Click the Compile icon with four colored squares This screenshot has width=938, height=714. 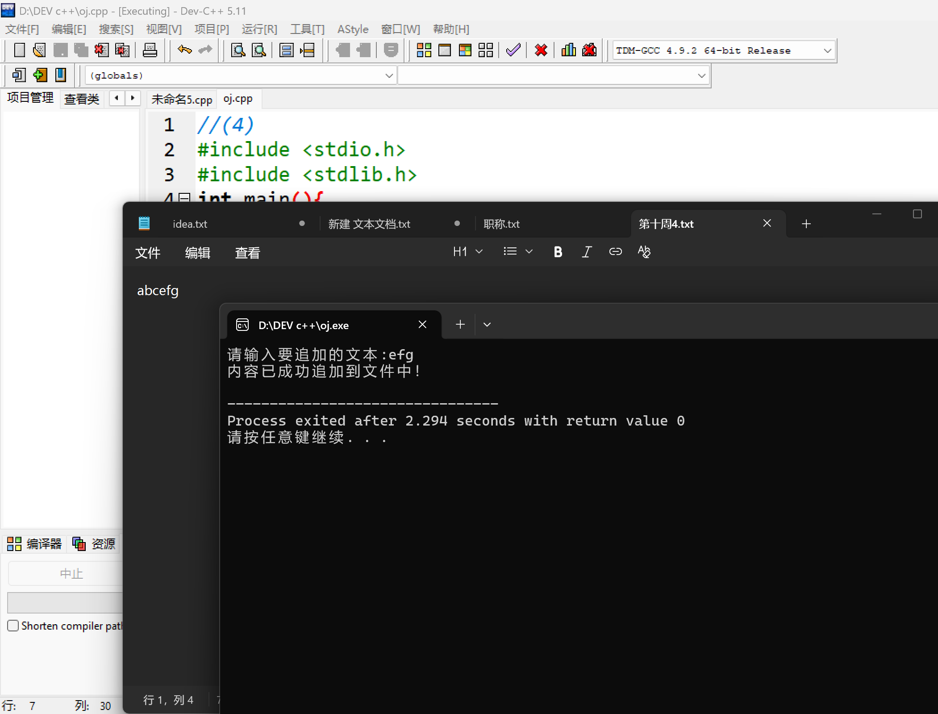click(424, 50)
